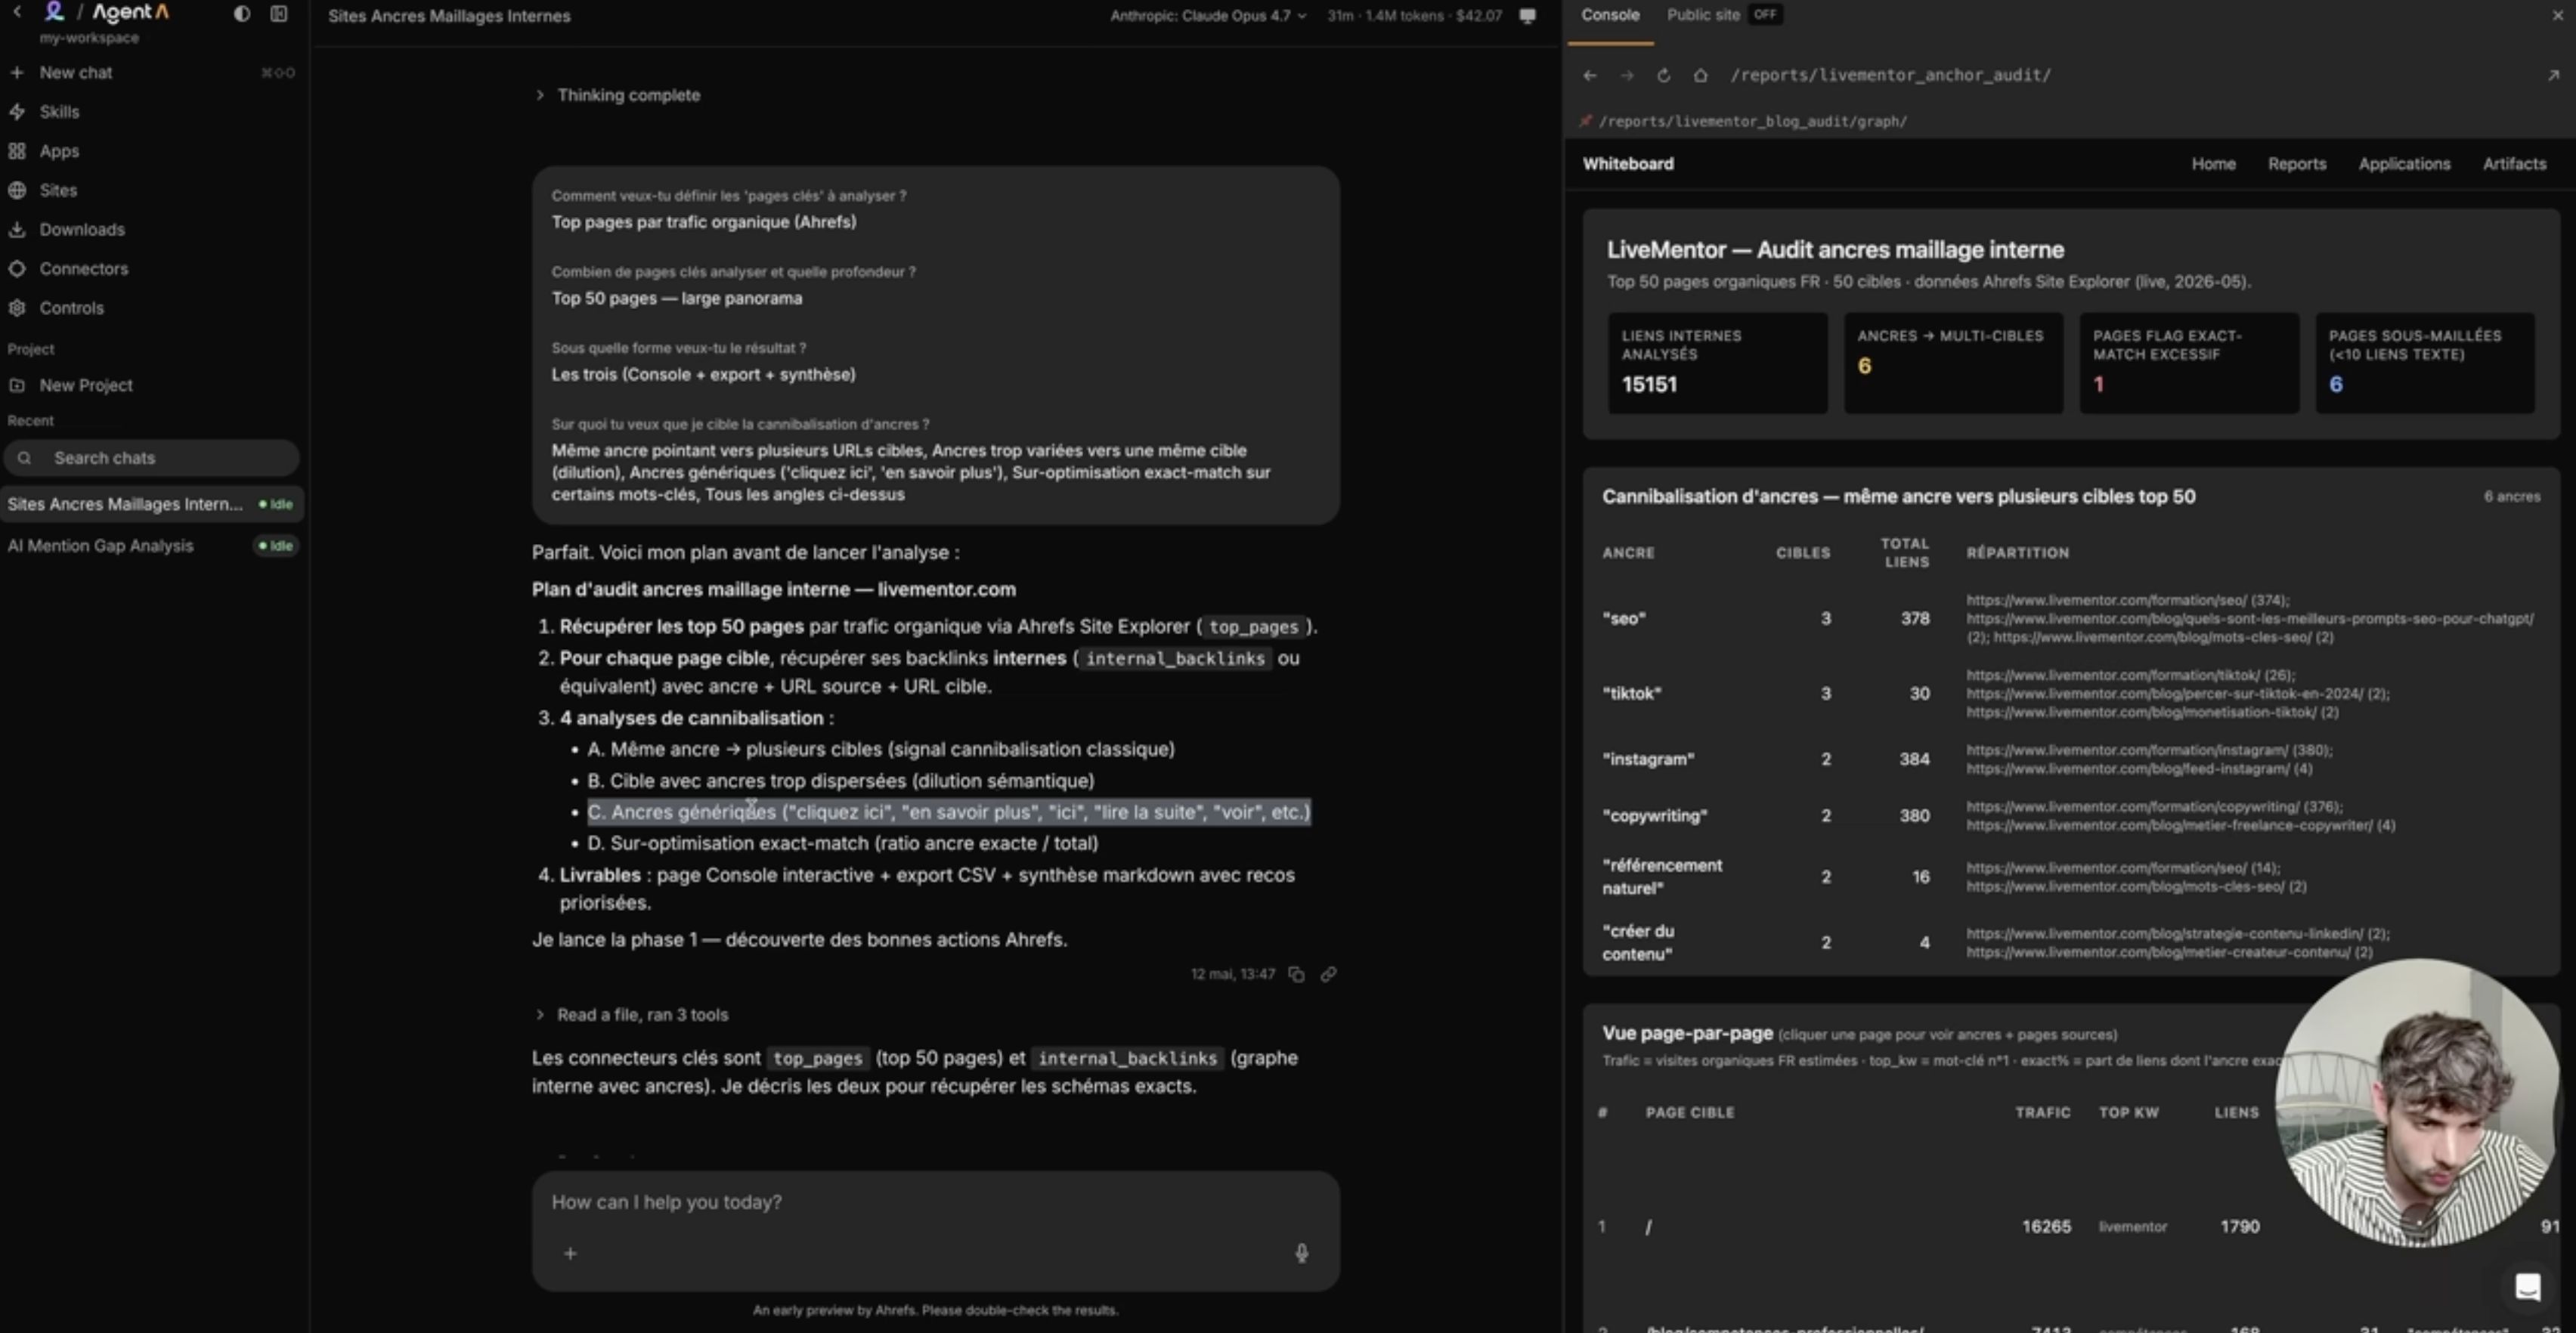Click the Pages flag exact-match excessif card
This screenshot has width=2576, height=1333.
2189,363
